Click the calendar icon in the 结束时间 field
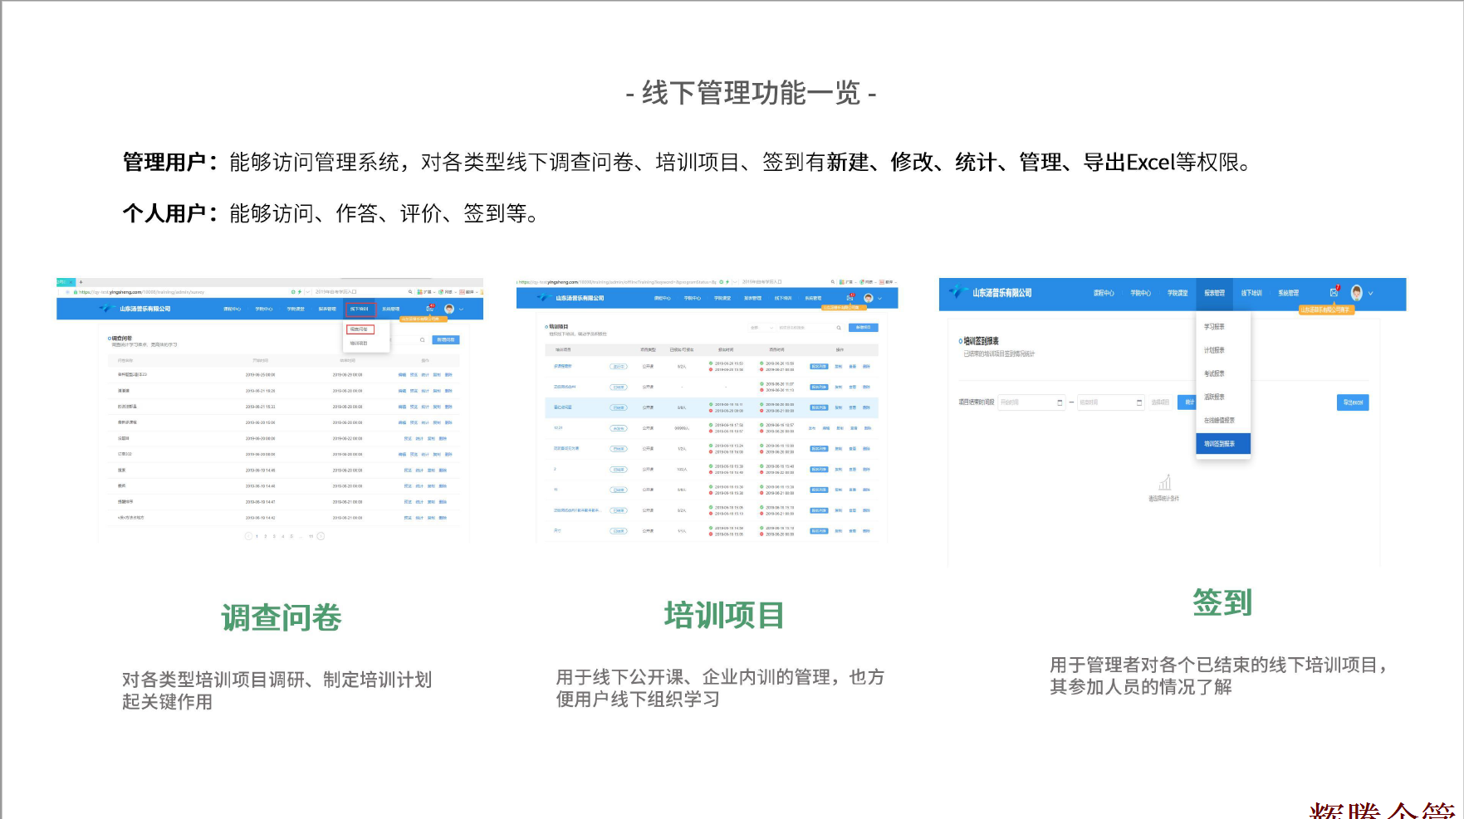This screenshot has height=819, width=1464. click(1139, 402)
